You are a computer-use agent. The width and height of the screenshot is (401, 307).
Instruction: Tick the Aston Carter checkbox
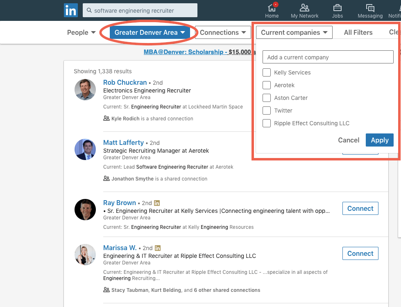point(267,98)
